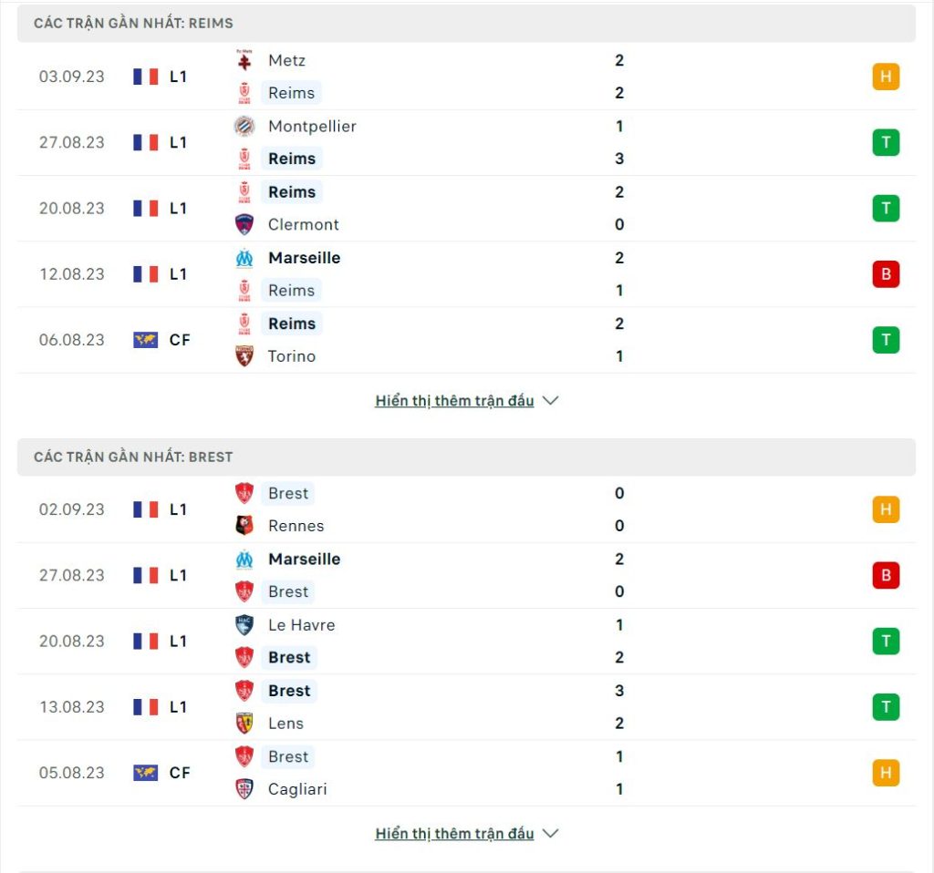Click the Metz club crest icon
The image size is (934, 873).
pos(244,60)
